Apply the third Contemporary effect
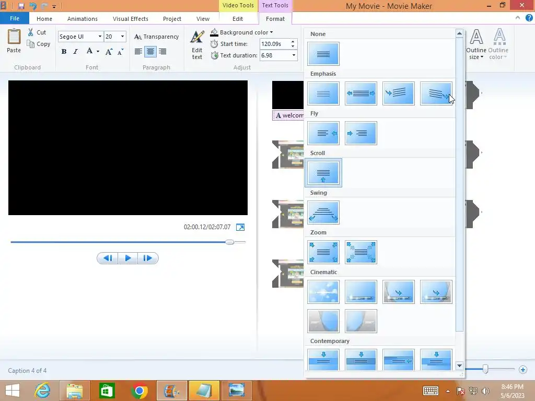 coord(398,360)
